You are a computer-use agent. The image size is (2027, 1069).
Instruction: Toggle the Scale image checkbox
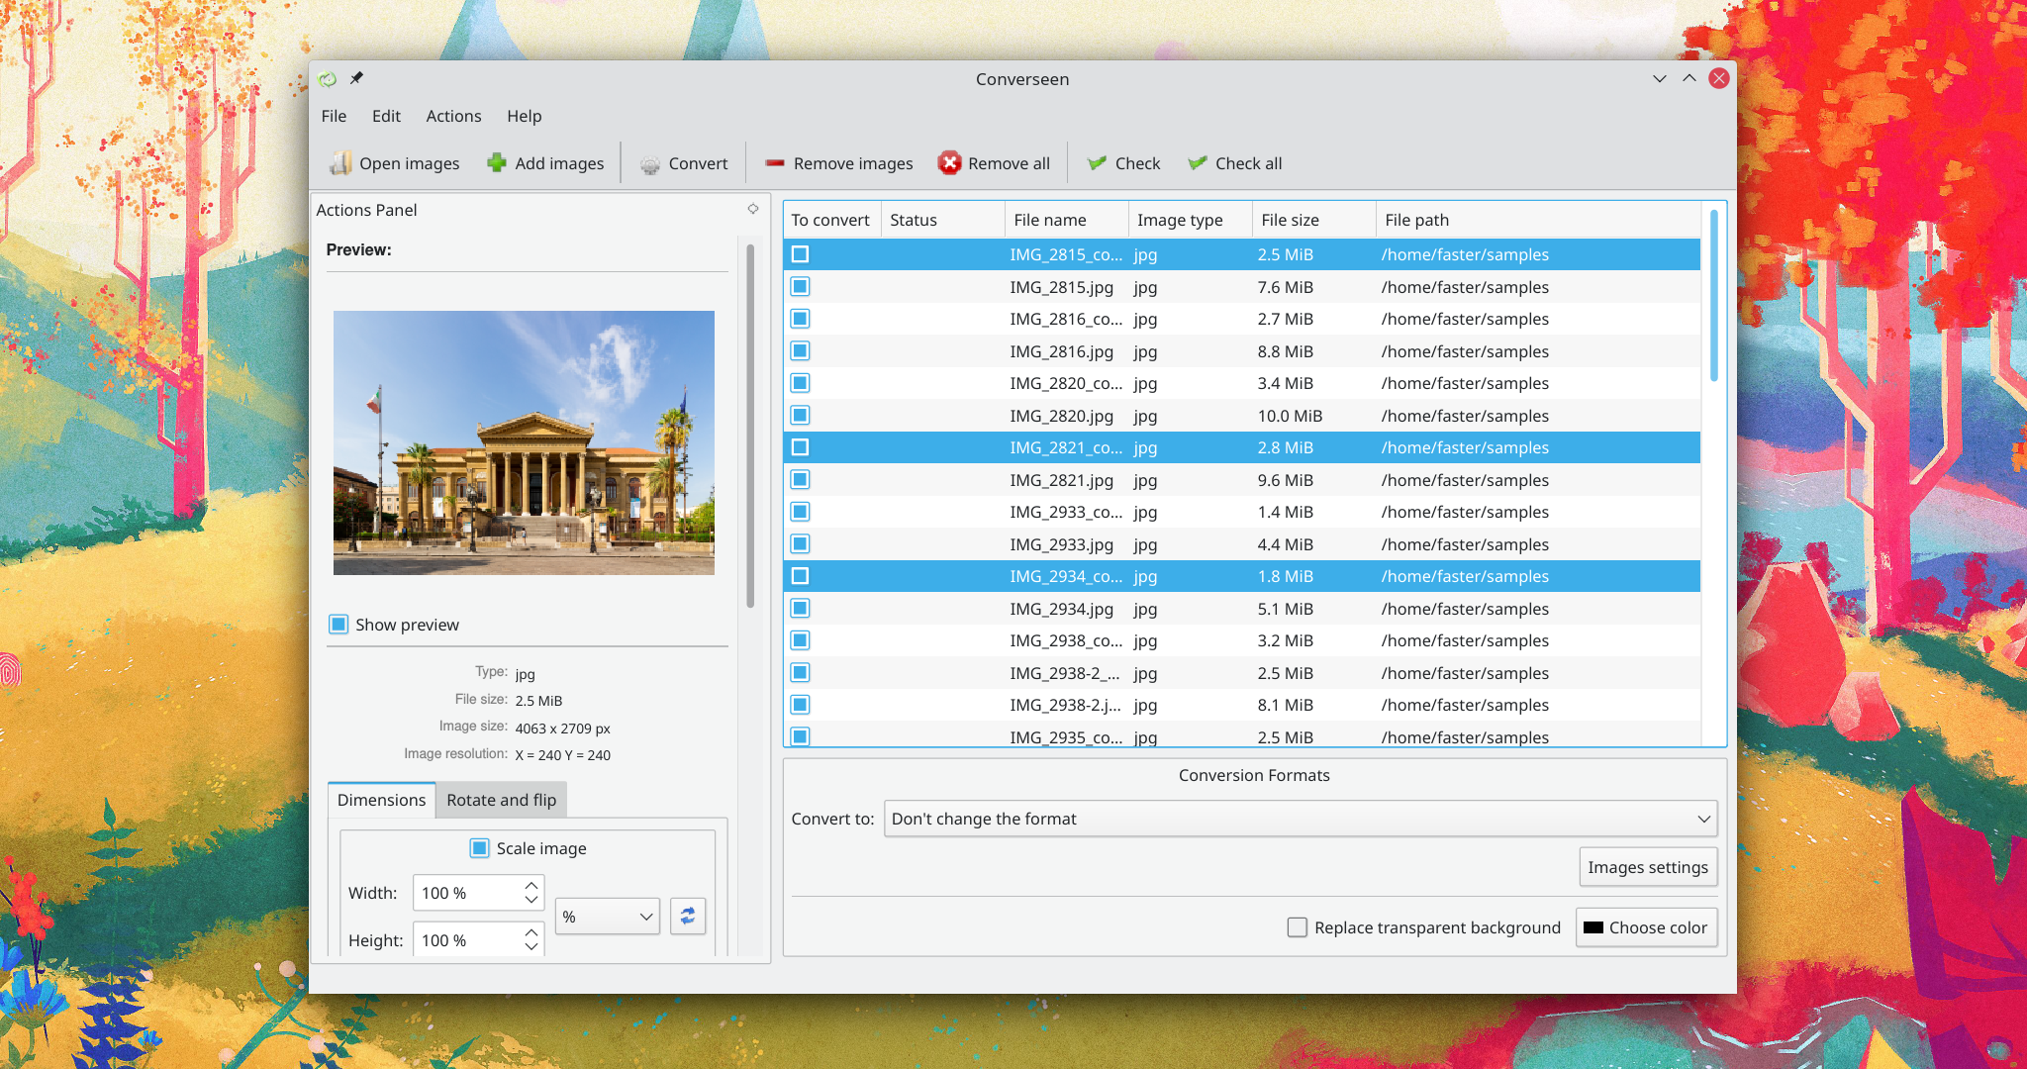(x=479, y=848)
